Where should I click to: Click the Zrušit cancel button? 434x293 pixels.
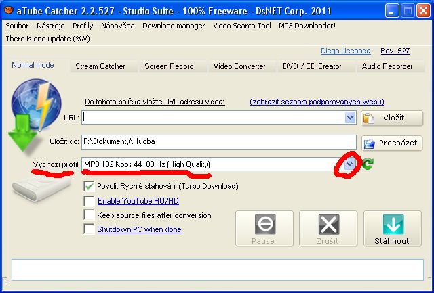(328, 229)
